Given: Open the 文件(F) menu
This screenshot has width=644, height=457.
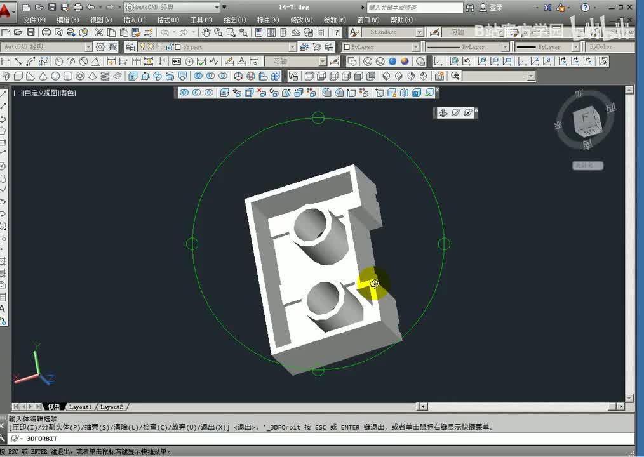Looking at the screenshot, I should point(34,20).
